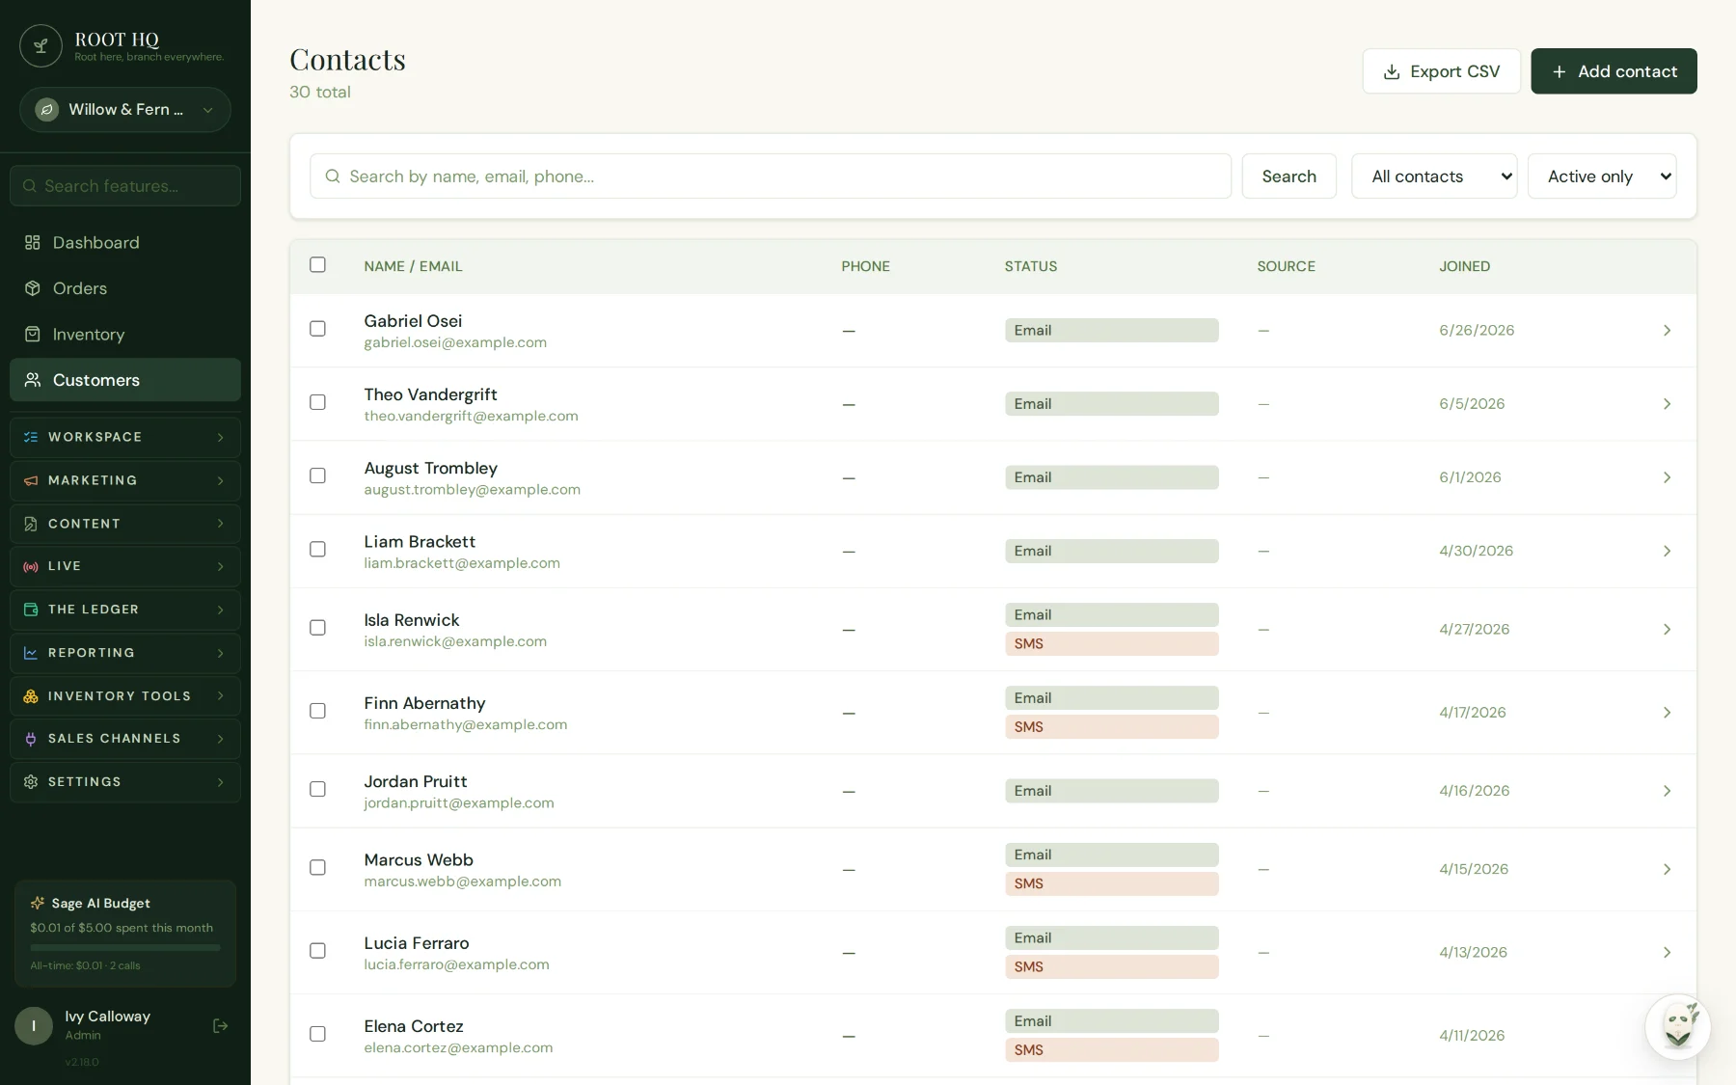Check the box for Finn Abernathy

click(x=317, y=711)
